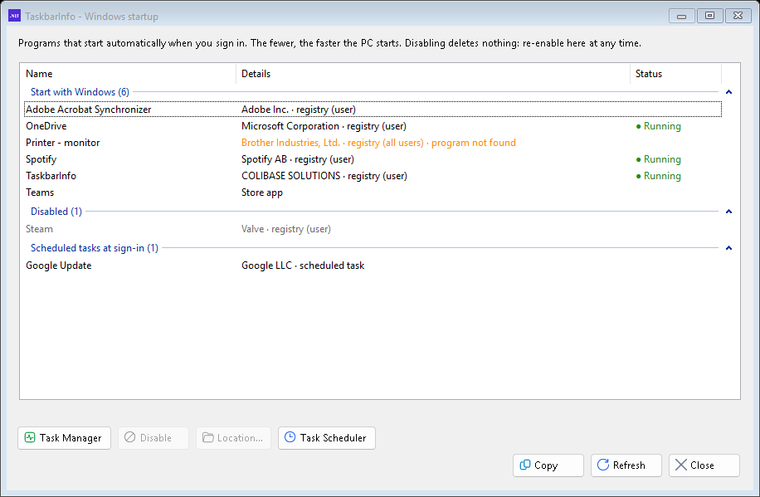Click COLIBASE SOLUTIONS registry details

click(x=324, y=176)
